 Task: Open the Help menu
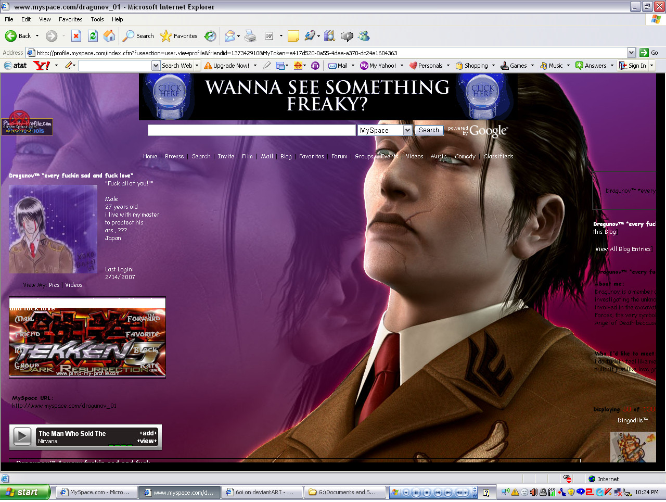pyautogui.click(x=117, y=19)
